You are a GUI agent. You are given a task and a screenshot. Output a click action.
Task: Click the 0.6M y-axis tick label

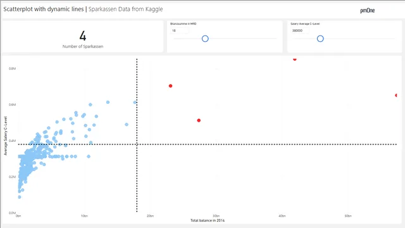coord(12,104)
